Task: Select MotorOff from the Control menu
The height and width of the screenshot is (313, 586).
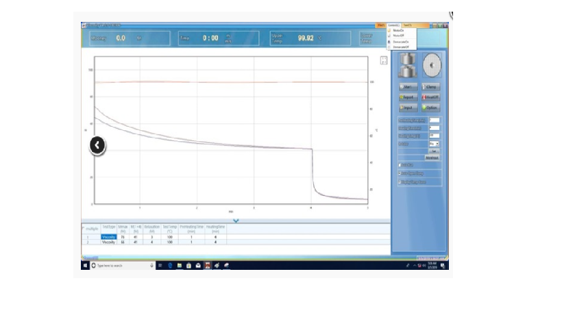Action: [x=398, y=36]
